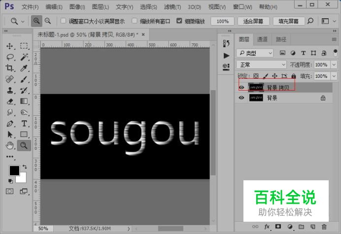This screenshot has width=341, height=234.
Task: Select the Crop tool
Action: click(x=9, y=68)
